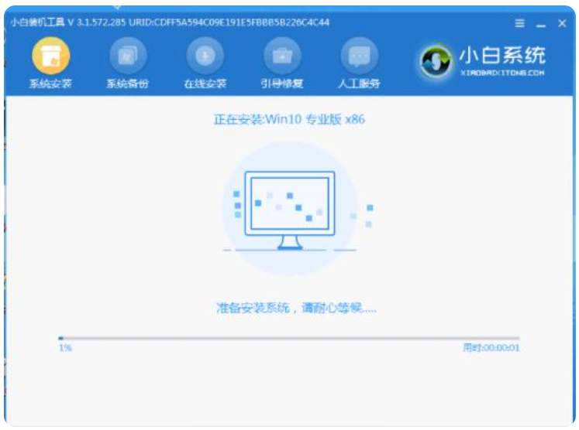Choose the 人工服务 tab label
This screenshot has width=579, height=430.
coord(360,84)
